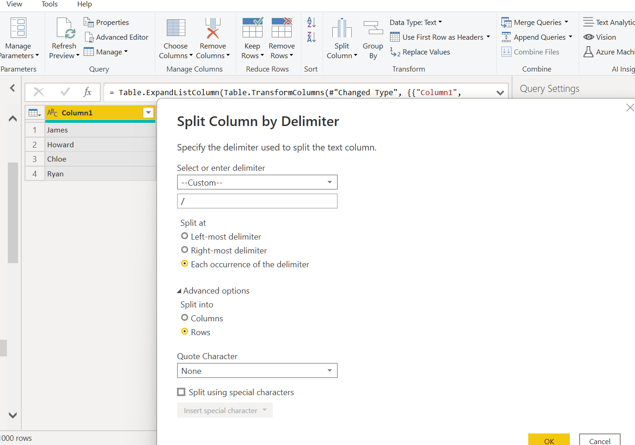Open the table options icon beside Column1
This screenshot has height=445, width=635.
[x=35, y=113]
